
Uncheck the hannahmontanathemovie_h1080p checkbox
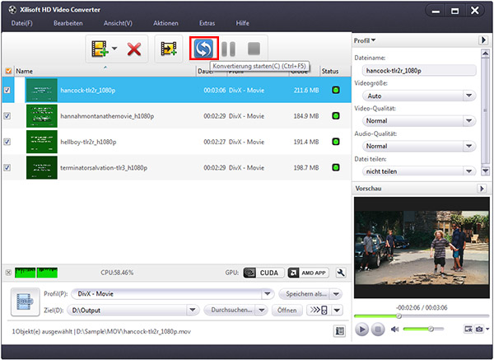[7, 116]
